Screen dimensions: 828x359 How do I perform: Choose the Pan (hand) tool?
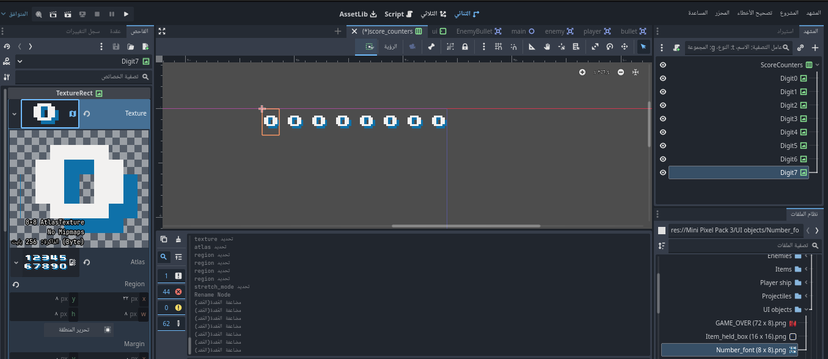click(x=547, y=46)
